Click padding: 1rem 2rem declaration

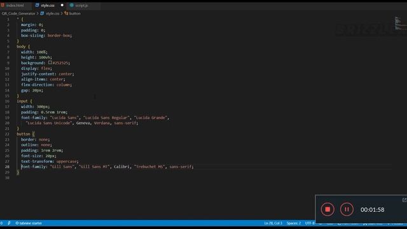click(42, 150)
